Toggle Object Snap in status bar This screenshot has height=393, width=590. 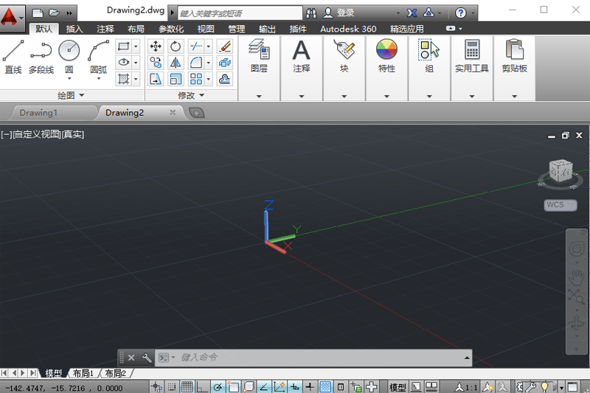[233, 386]
